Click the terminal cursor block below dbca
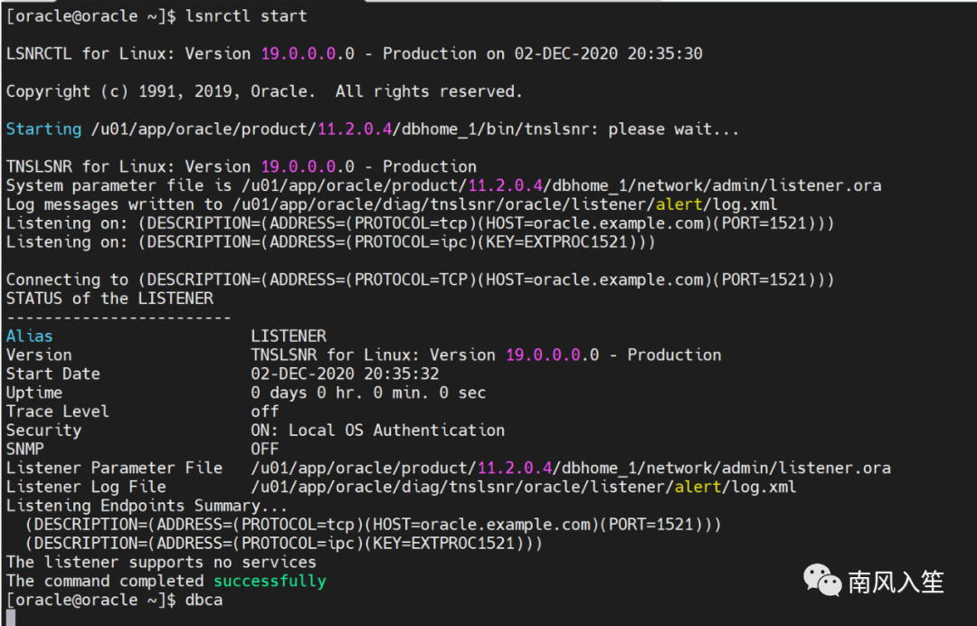 11,618
